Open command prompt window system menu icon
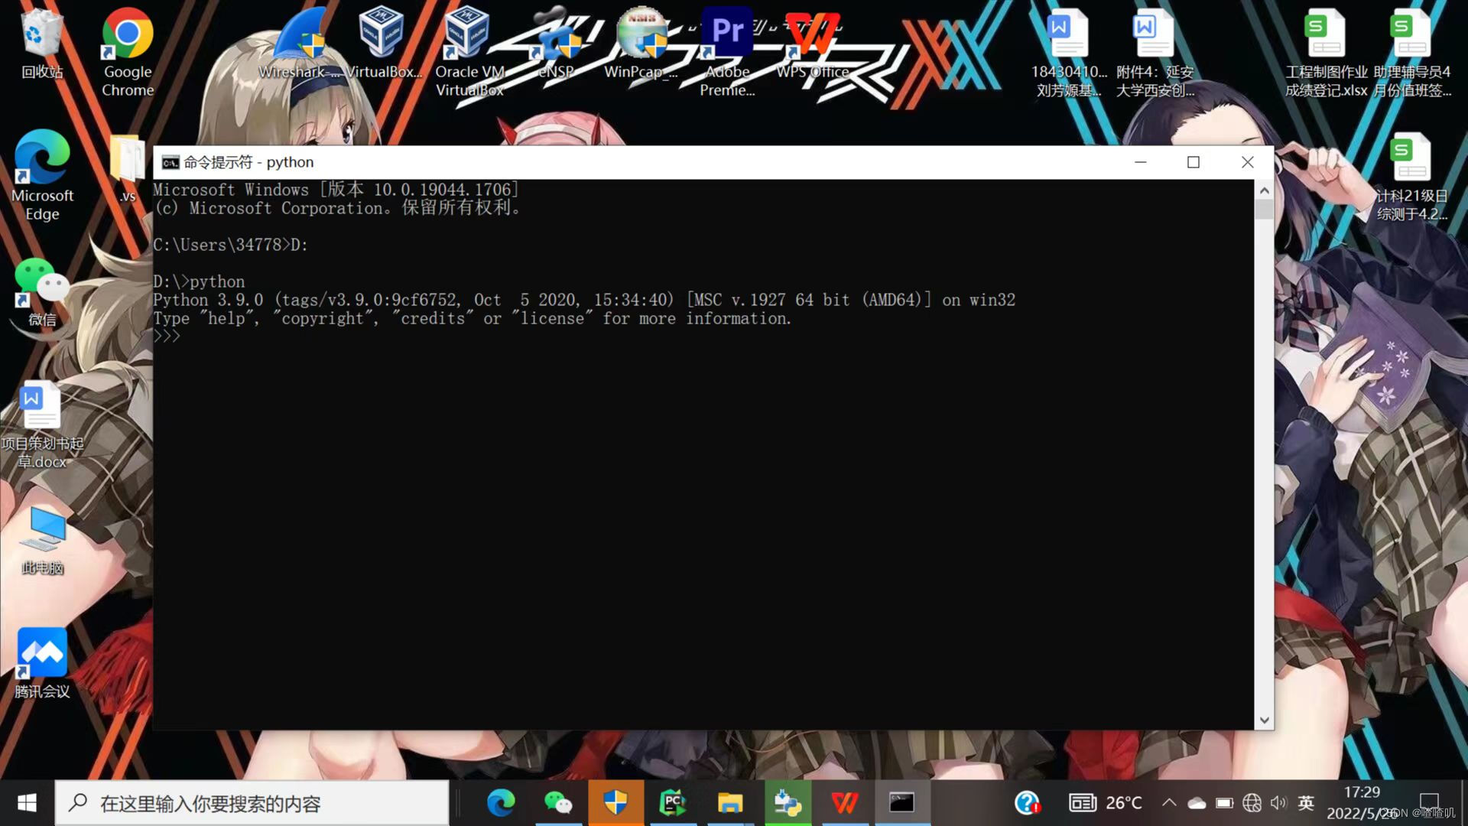 [x=170, y=162]
